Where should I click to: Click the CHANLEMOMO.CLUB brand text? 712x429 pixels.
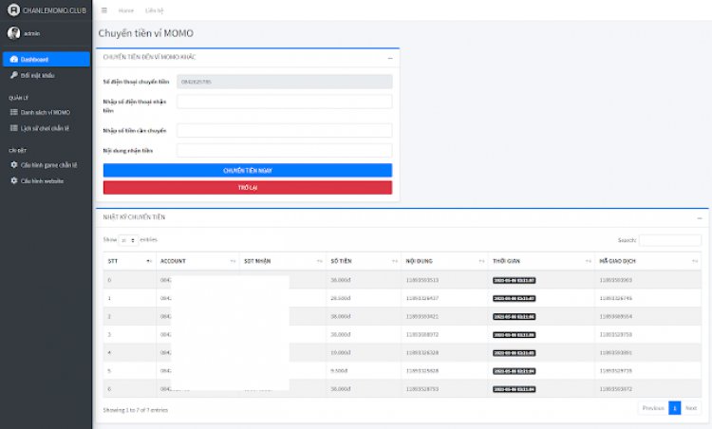point(54,10)
